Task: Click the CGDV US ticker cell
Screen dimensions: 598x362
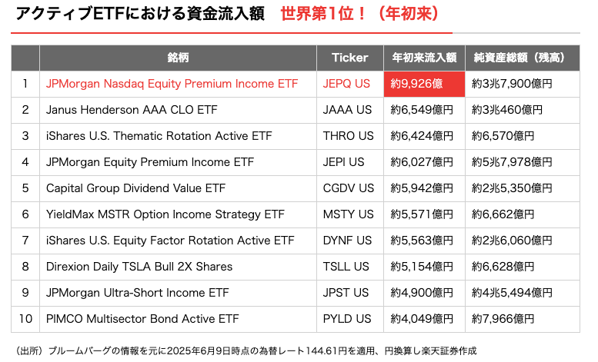Action: (x=349, y=188)
